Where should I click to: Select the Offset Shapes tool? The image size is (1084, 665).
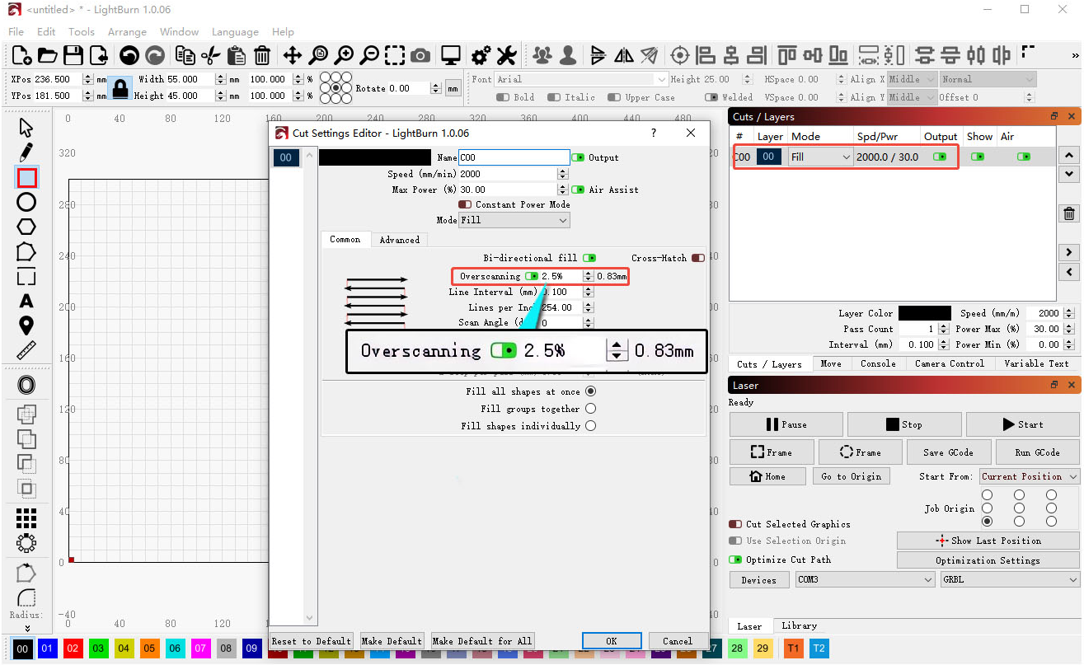[26, 385]
